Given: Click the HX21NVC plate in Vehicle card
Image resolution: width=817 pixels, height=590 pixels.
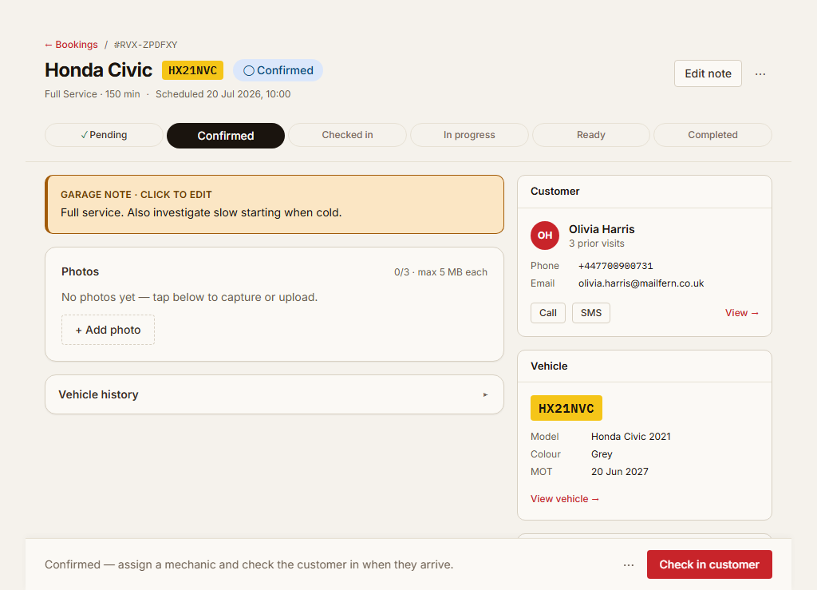Looking at the screenshot, I should coord(566,408).
